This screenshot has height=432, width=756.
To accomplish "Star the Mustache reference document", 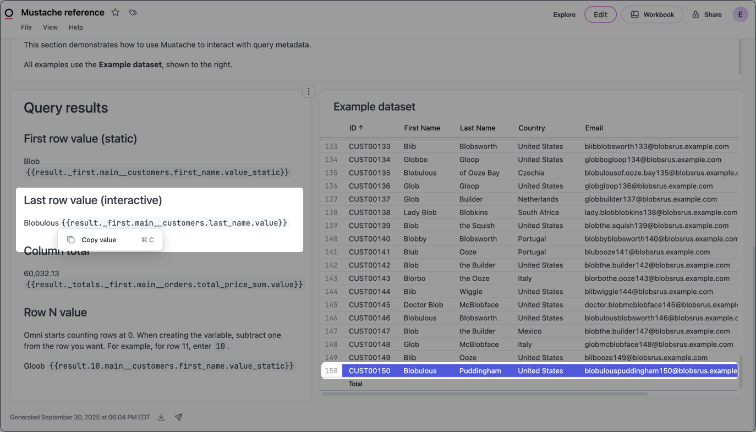I will [116, 12].
